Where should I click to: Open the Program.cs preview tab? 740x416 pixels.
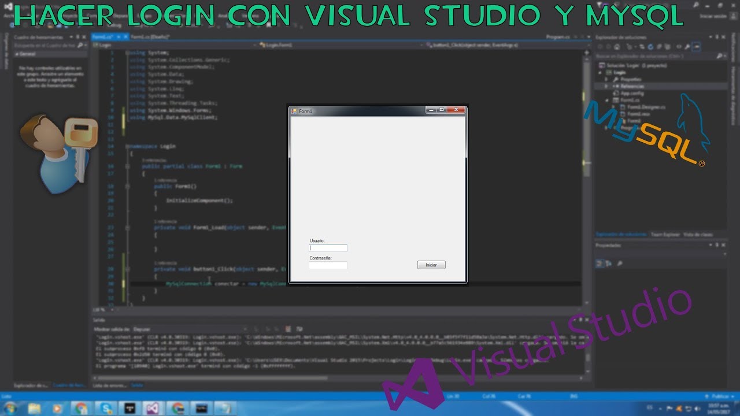[x=557, y=36]
